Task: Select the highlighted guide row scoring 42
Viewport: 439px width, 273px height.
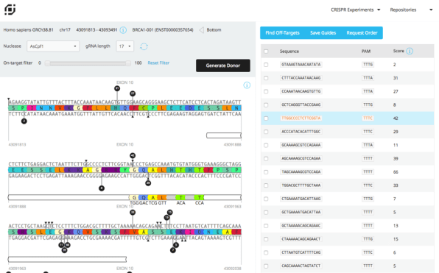Action: point(347,118)
